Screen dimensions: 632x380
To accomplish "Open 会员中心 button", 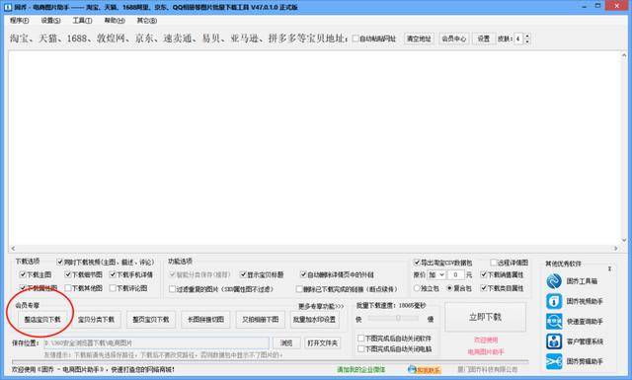I will click(454, 38).
